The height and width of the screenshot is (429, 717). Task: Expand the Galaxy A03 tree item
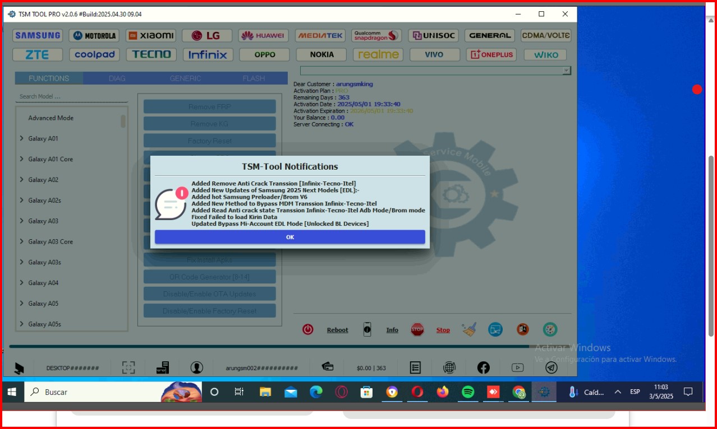click(21, 221)
